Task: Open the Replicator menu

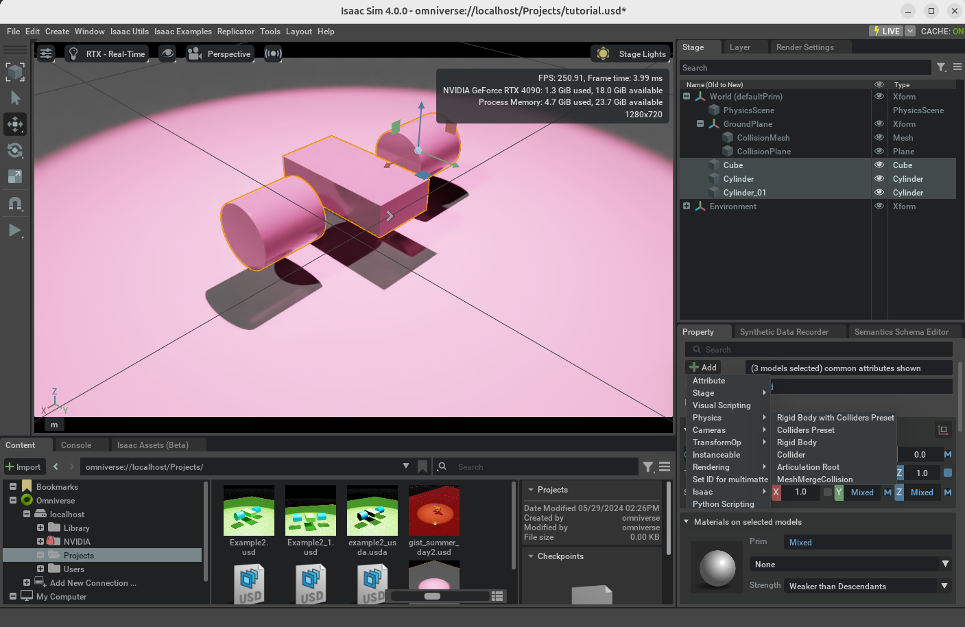Action: pos(236,32)
